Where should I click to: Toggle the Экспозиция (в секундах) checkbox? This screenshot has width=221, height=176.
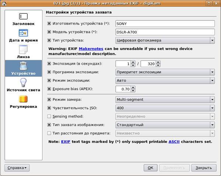point(49,64)
